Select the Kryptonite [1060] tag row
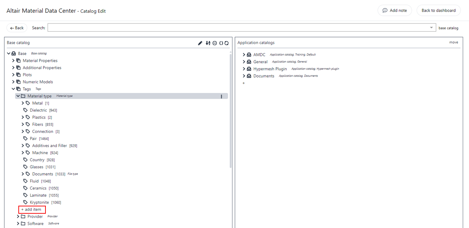Image resolution: width=469 pixels, height=228 pixels. 42,202
